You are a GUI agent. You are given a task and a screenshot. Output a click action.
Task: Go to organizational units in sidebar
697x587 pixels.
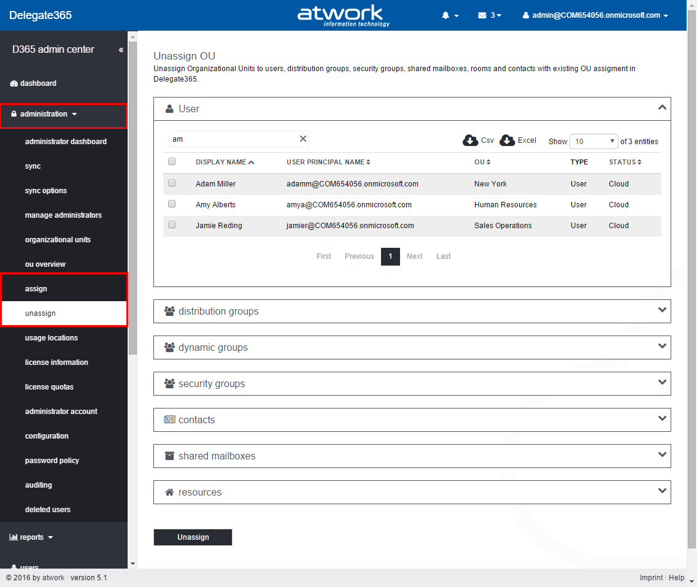tap(58, 240)
